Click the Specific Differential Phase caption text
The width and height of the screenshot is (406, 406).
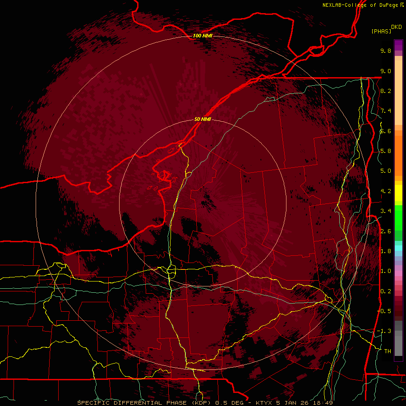[205, 403]
